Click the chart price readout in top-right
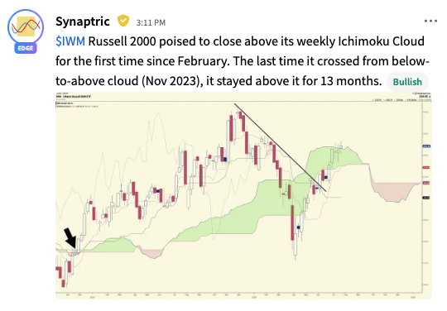The width and height of the screenshot is (447, 311). click(425, 97)
